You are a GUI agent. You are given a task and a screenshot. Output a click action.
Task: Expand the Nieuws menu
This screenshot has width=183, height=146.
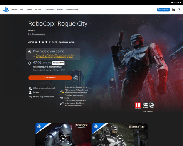coord(61,10)
